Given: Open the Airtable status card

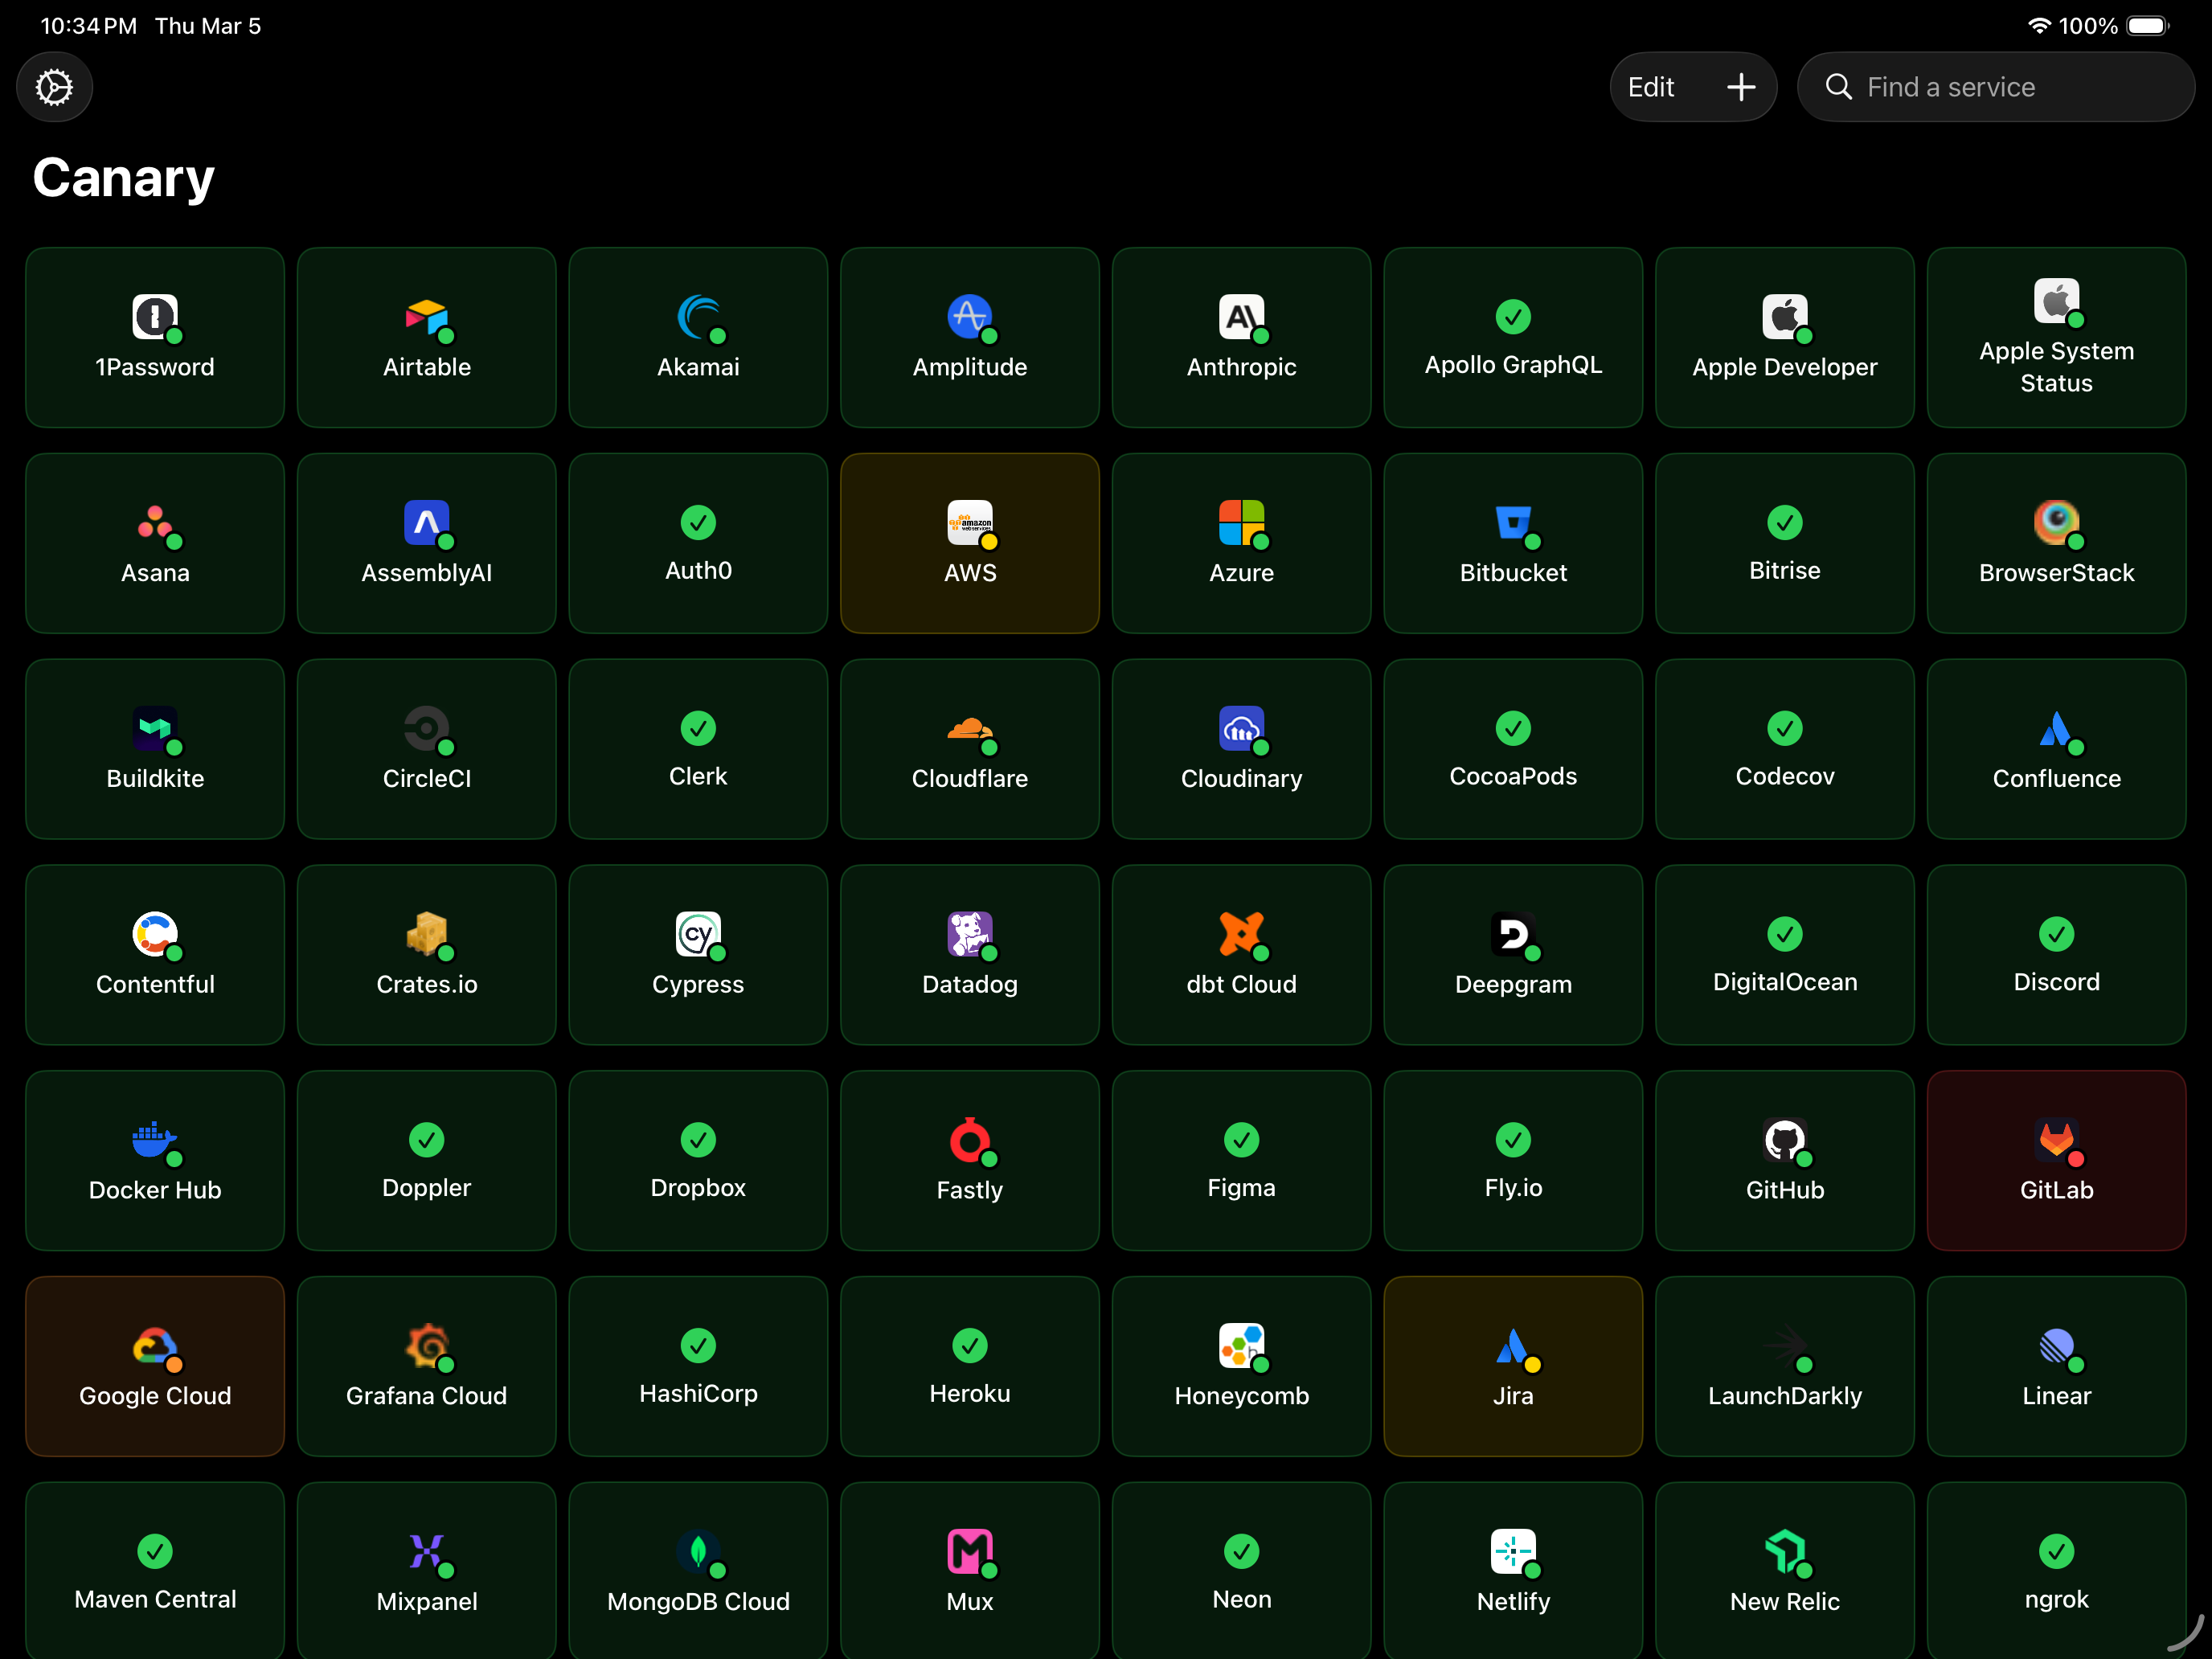Looking at the screenshot, I should click(x=427, y=338).
